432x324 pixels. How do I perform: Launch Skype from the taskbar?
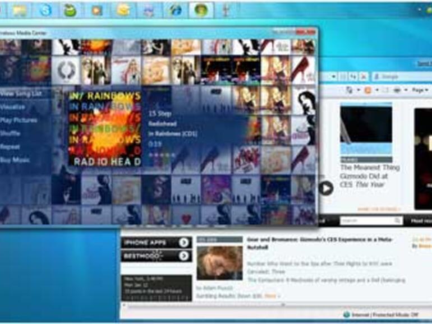coord(45,11)
